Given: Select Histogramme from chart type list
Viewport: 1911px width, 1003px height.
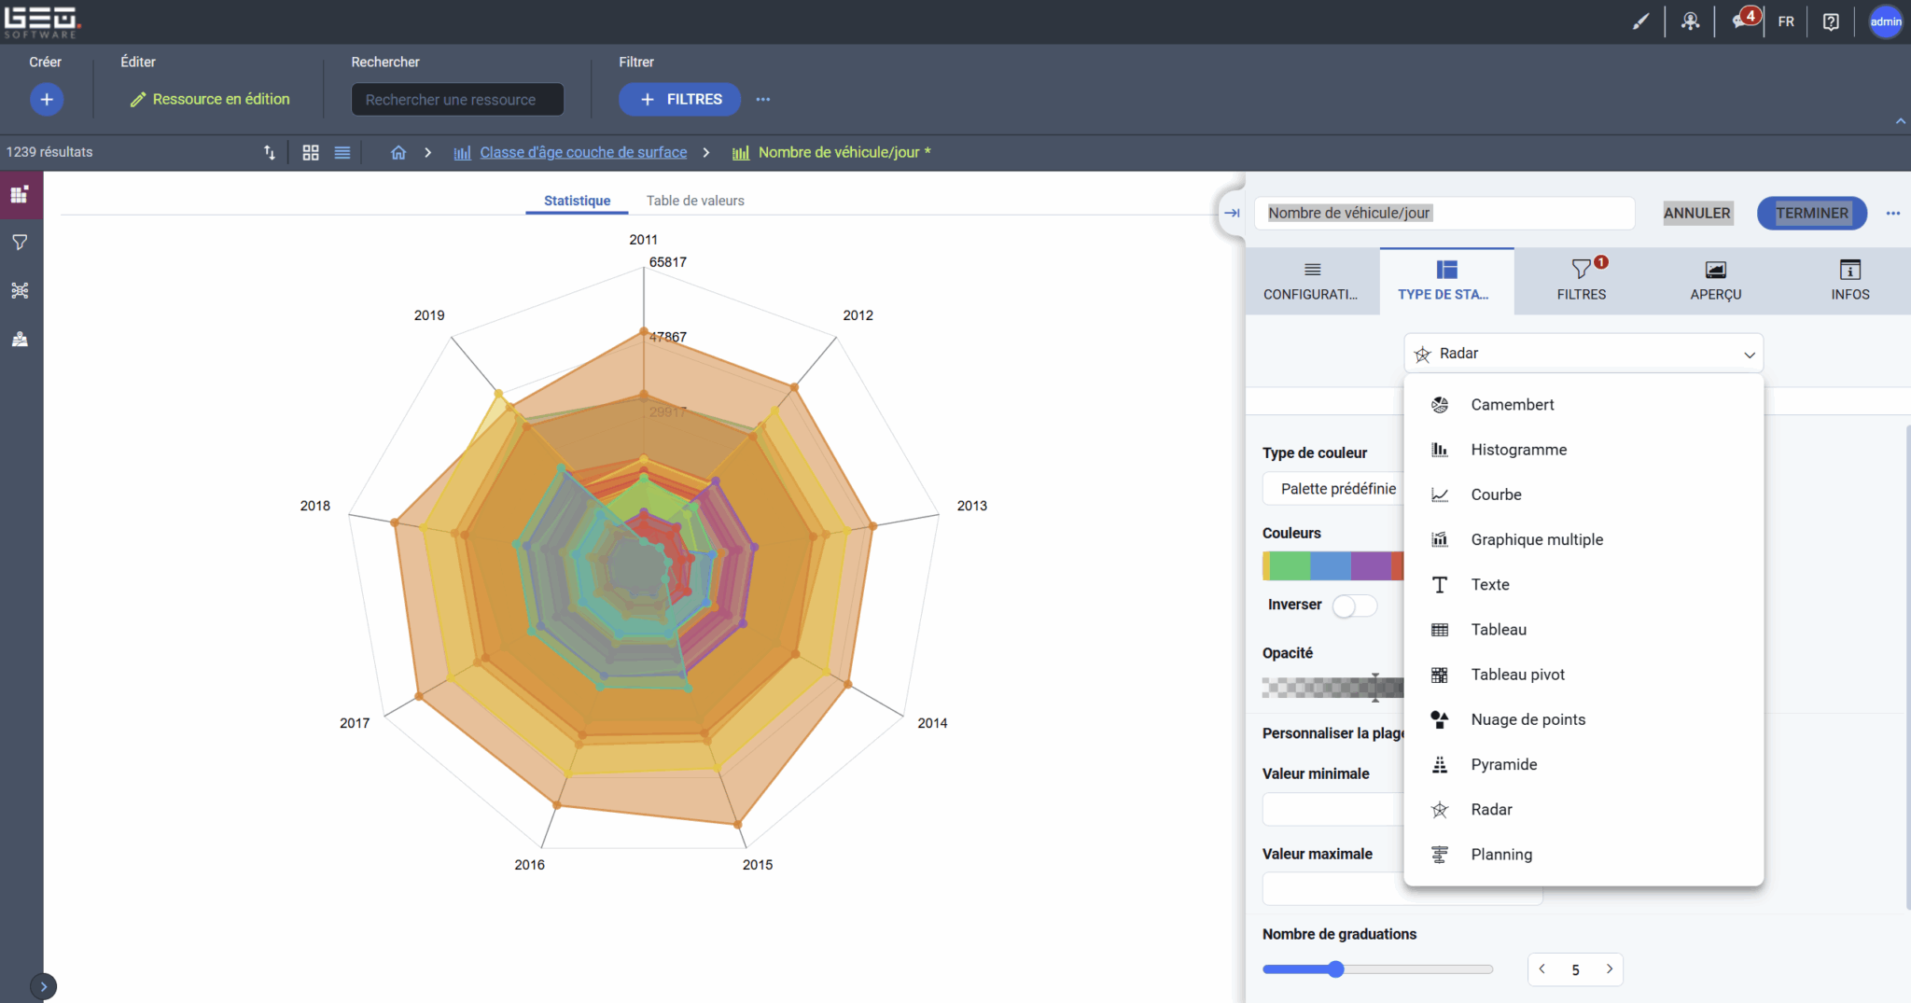Looking at the screenshot, I should (1518, 450).
